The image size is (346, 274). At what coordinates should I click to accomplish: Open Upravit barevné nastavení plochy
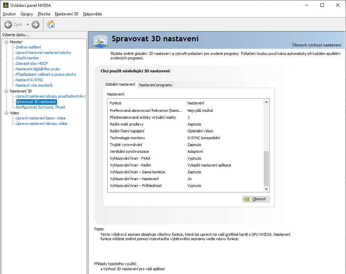pyautogui.click(x=43, y=53)
